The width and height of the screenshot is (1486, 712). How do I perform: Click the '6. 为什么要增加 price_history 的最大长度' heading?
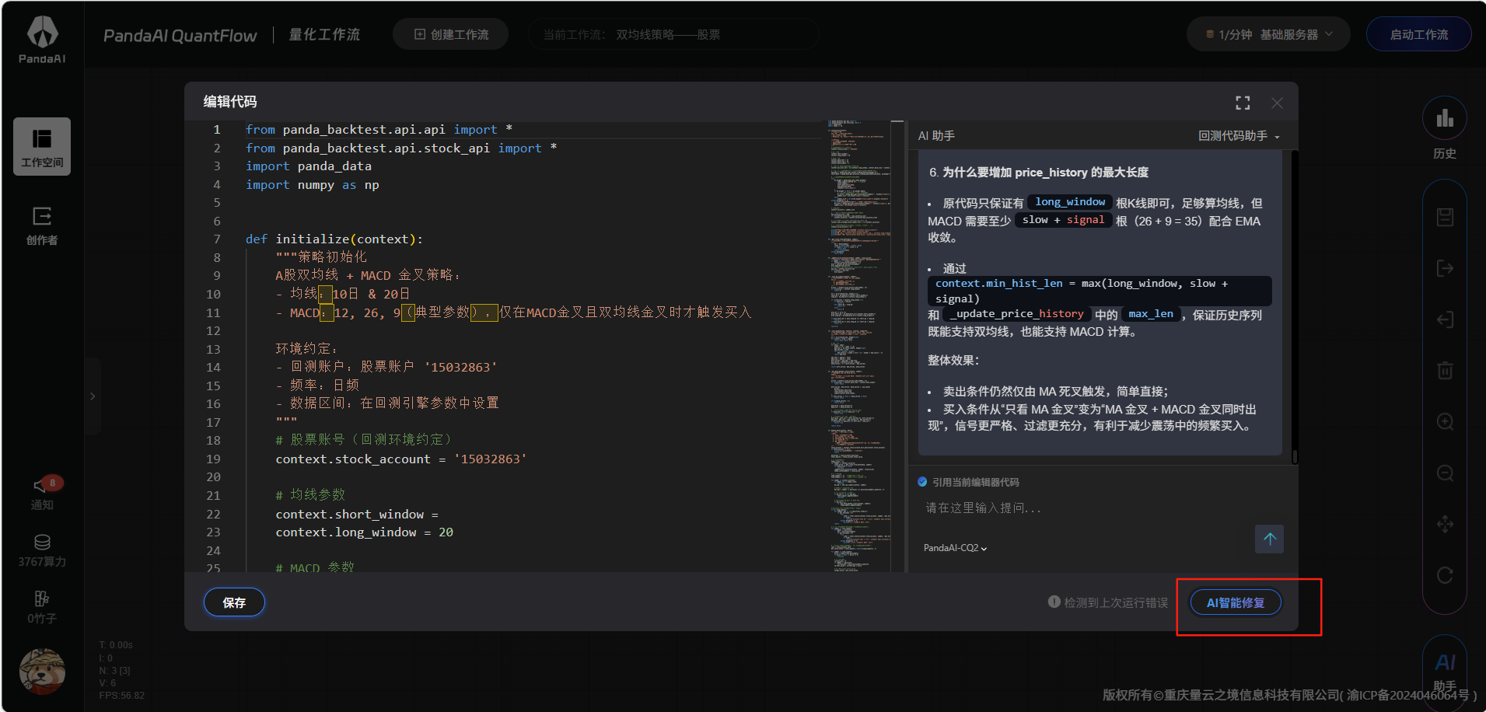pos(1039,173)
